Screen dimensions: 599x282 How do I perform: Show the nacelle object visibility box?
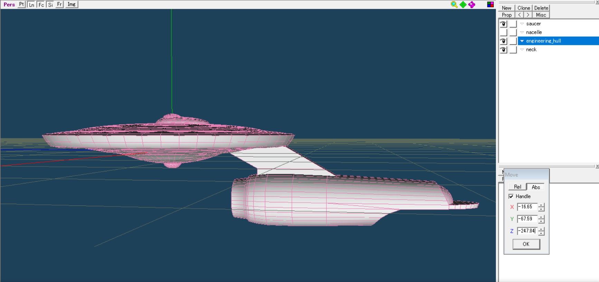click(503, 32)
